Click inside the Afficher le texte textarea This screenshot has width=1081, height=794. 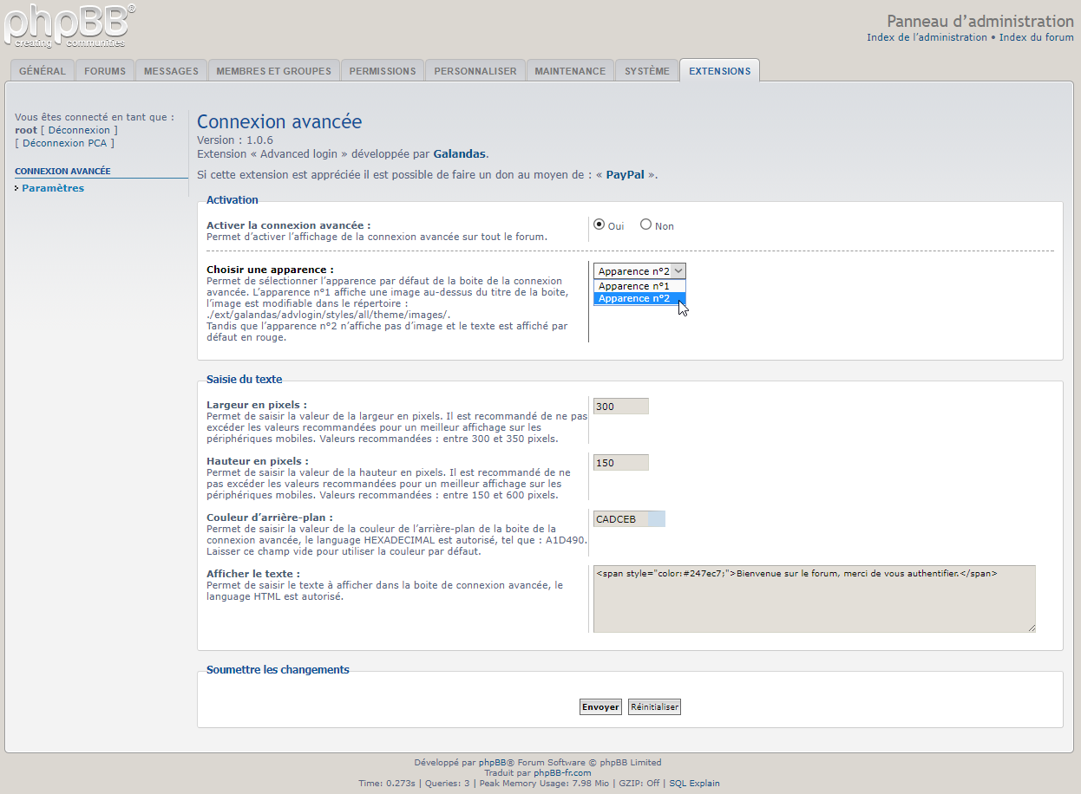click(x=814, y=599)
